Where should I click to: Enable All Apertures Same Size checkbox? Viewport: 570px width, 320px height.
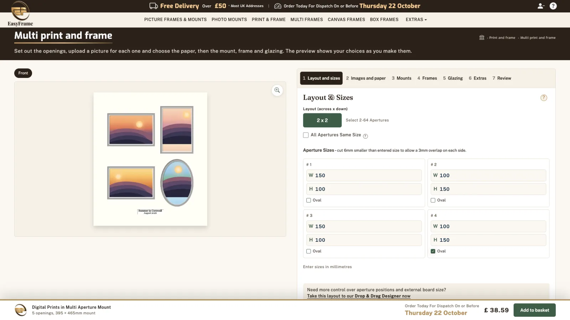[x=306, y=135]
